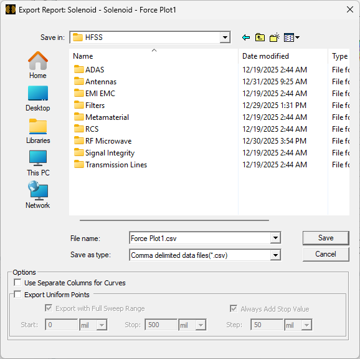Screen dimensions: 360x359
Task: Click the Start value field
Action: (62, 325)
